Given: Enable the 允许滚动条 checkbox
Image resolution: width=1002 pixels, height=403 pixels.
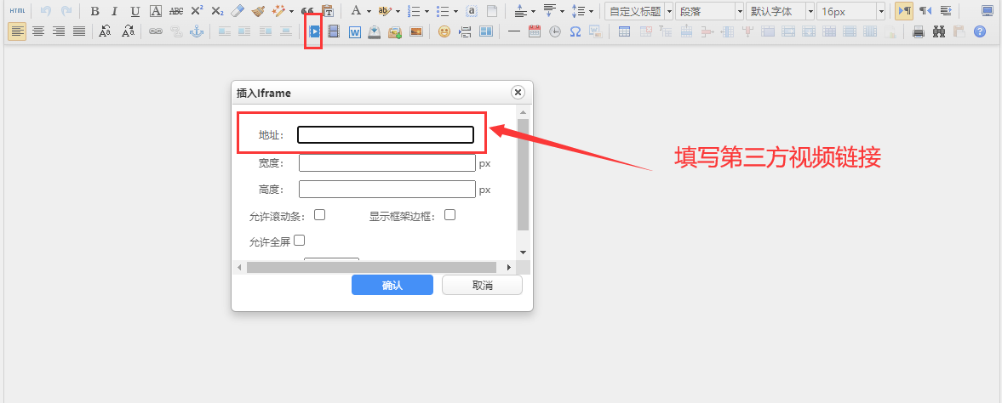Looking at the screenshot, I should click(320, 215).
